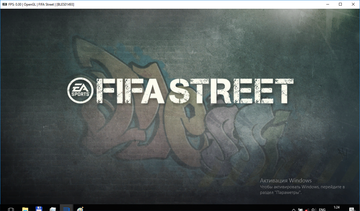
Task: Open File Explorer from the taskbar
Action: tap(25, 209)
